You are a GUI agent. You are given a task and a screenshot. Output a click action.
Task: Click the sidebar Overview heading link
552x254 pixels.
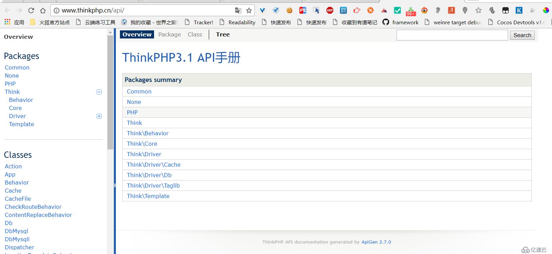pyautogui.click(x=19, y=37)
